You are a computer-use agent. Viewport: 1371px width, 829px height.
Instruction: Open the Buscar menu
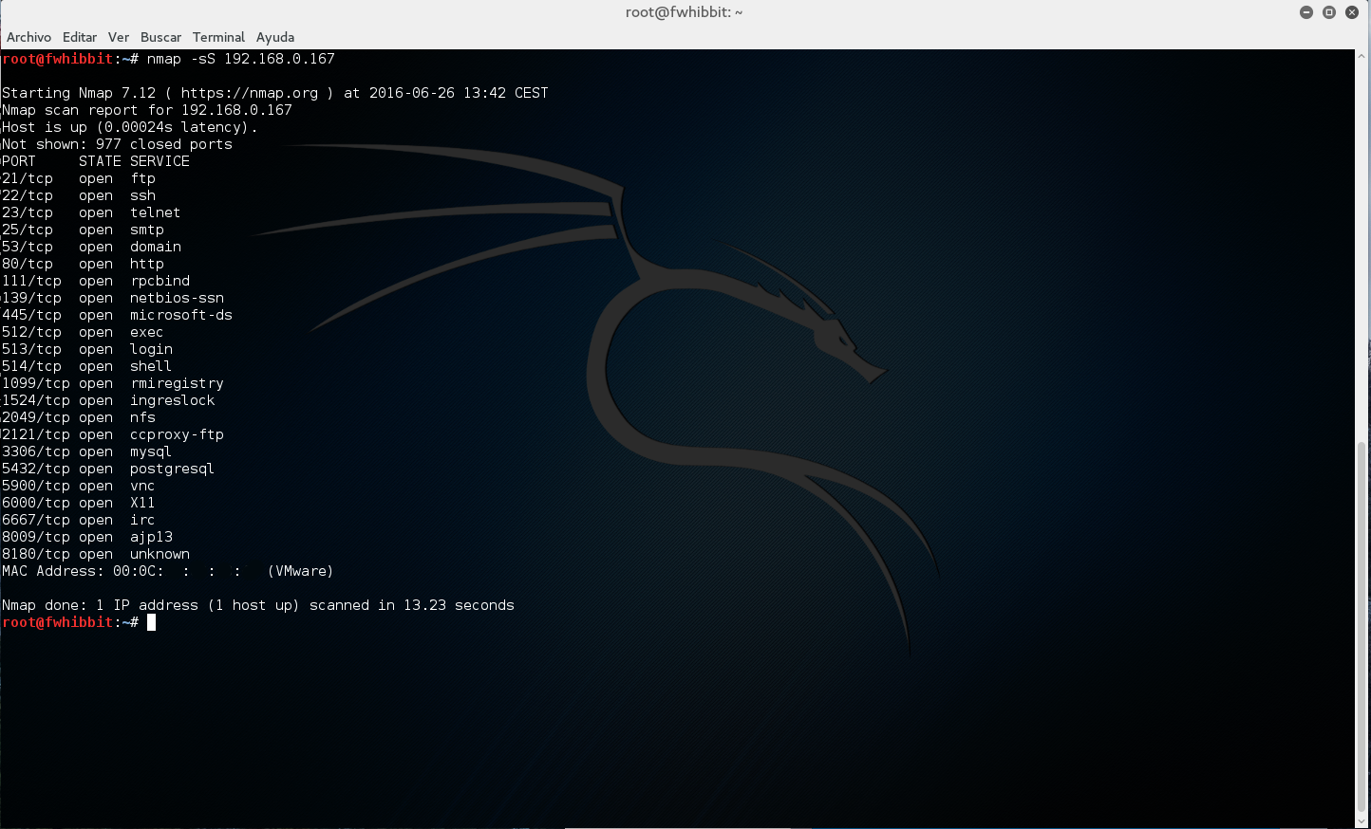(x=160, y=37)
